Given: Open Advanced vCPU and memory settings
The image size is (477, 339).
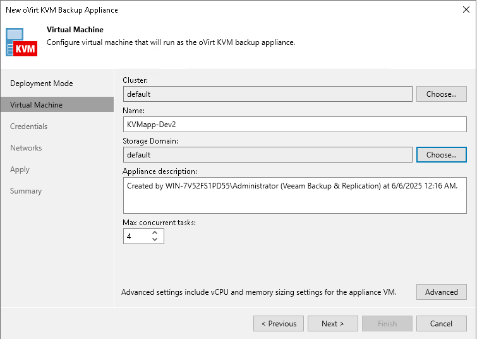Looking at the screenshot, I should coord(441,292).
